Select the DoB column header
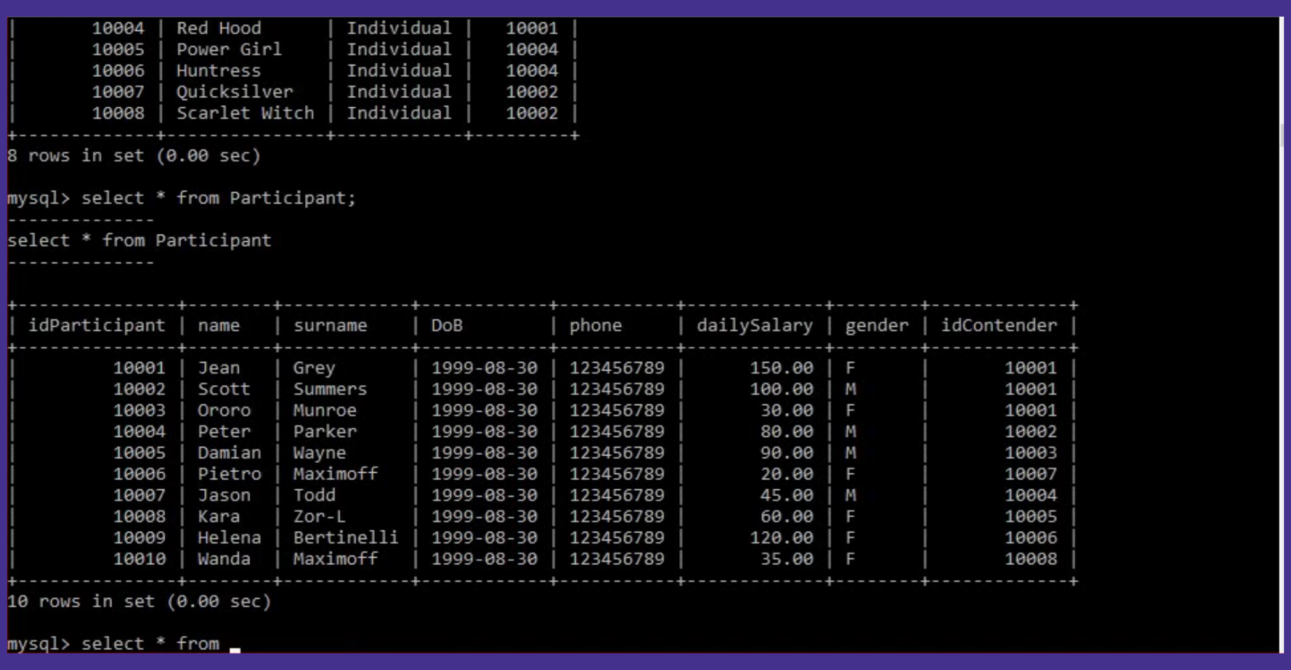1291x670 pixels. click(x=447, y=325)
